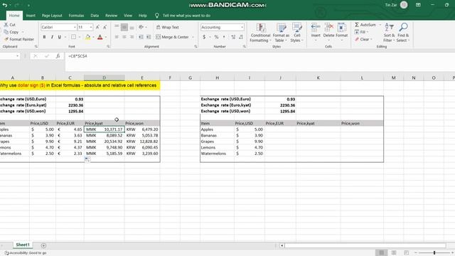The image size is (455, 256).
Task: Adjust the zoom slider
Action: point(434,253)
